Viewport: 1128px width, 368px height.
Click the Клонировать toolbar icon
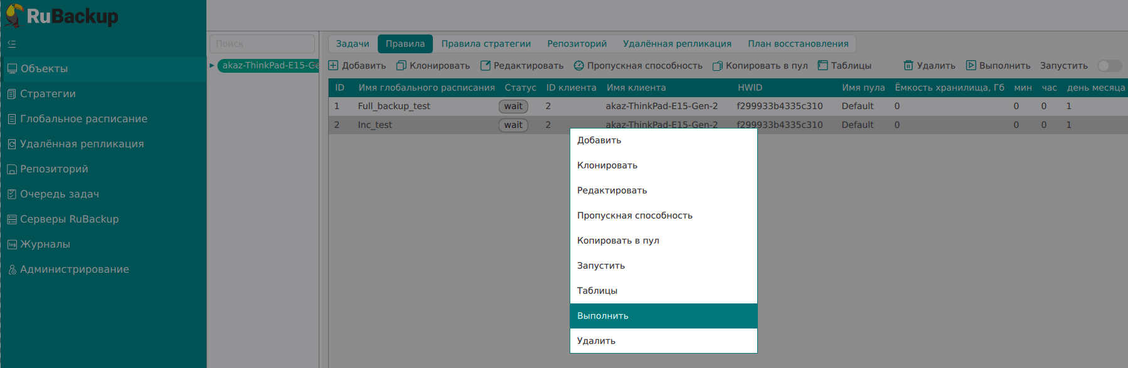click(401, 66)
